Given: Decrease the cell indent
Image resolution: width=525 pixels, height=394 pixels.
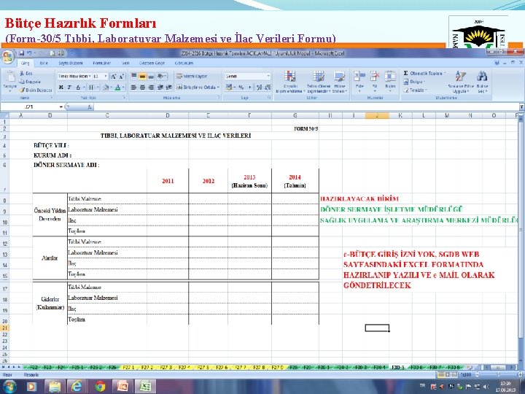Looking at the screenshot, I should click(160, 88).
